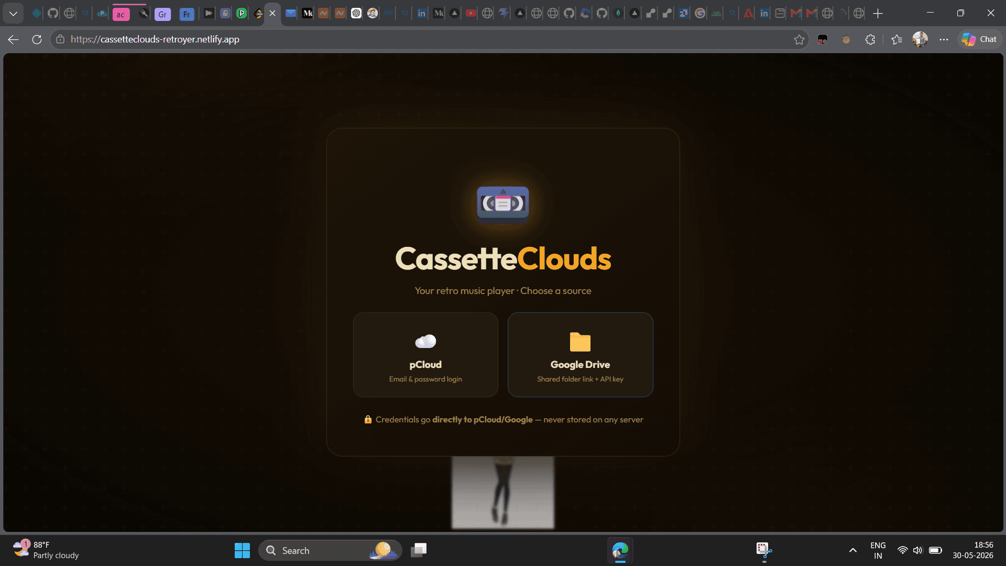Open the tab search dropdown chevron
This screenshot has height=566, width=1006.
click(x=13, y=14)
